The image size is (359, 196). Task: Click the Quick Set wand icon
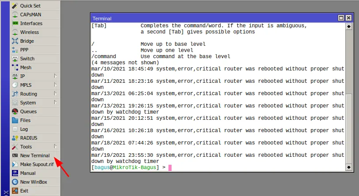pos(15,6)
